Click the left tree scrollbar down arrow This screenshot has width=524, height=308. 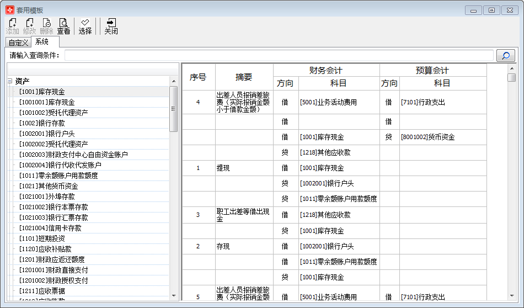tap(174, 296)
